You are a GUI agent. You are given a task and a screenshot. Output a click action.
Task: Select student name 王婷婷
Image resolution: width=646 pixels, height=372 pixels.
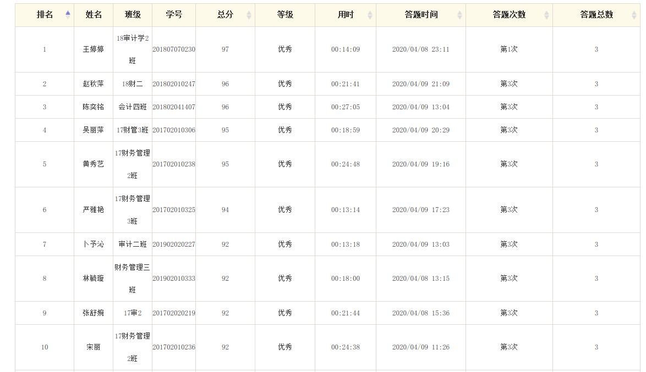(94, 49)
